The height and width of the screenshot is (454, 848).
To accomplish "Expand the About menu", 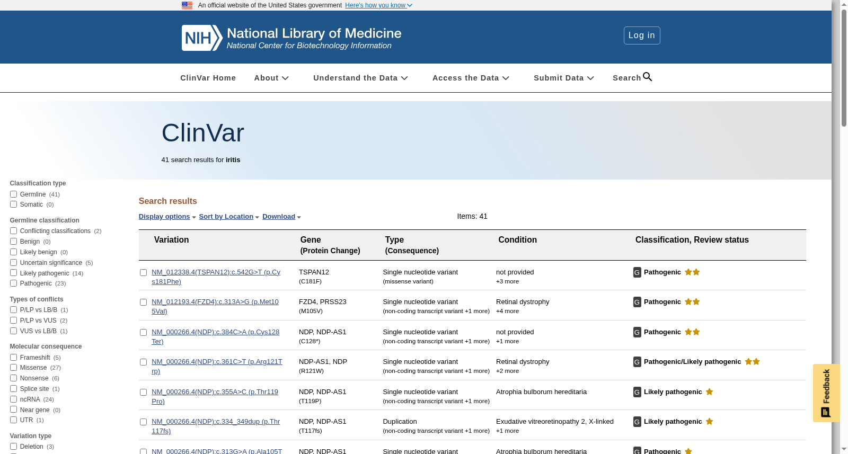I will 271,78.
